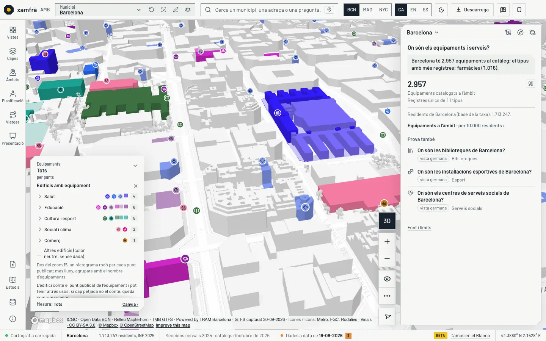Open the Planificació tool
This screenshot has width=546, height=341.
pos(13,96)
